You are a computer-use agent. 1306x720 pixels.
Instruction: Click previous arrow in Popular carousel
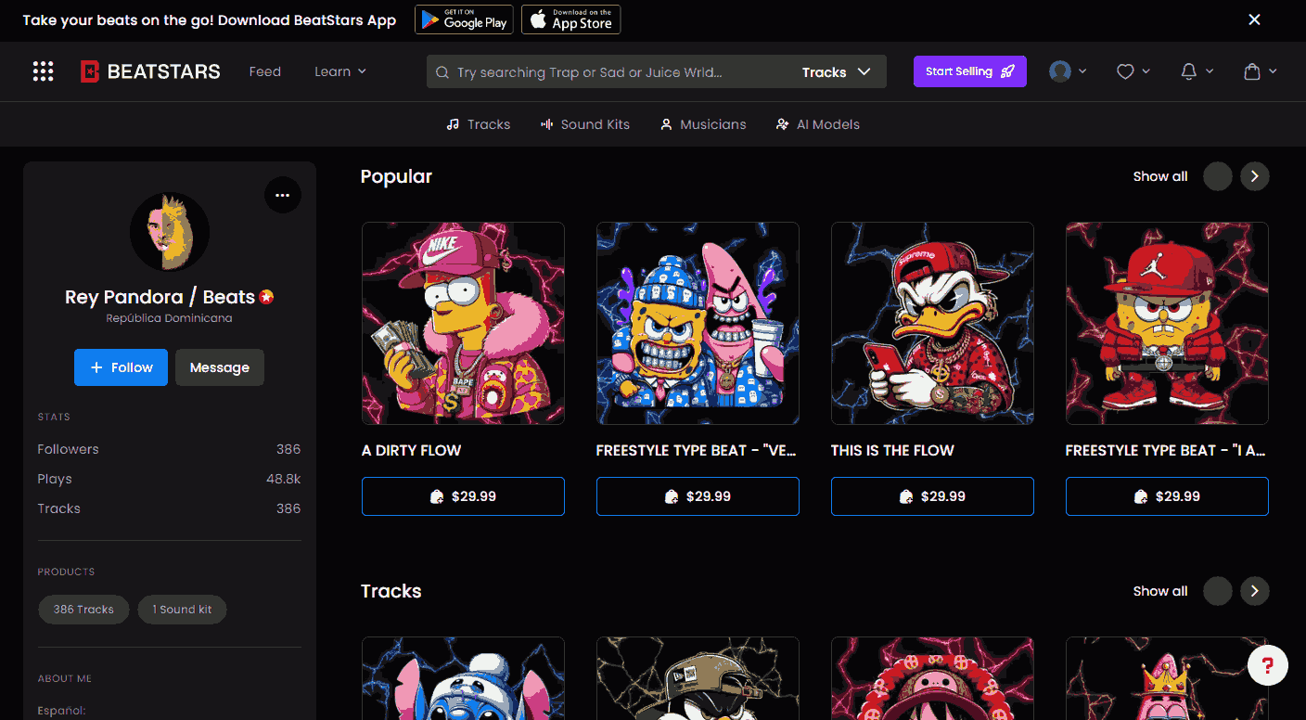pyautogui.click(x=1218, y=176)
